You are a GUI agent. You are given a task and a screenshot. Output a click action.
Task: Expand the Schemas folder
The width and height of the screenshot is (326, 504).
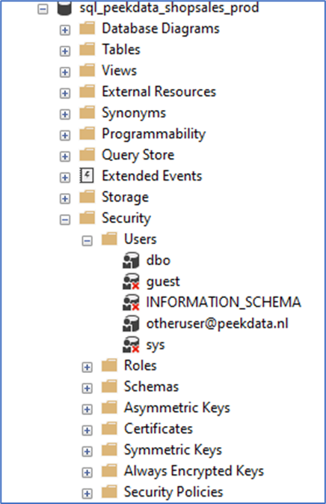[87, 388]
